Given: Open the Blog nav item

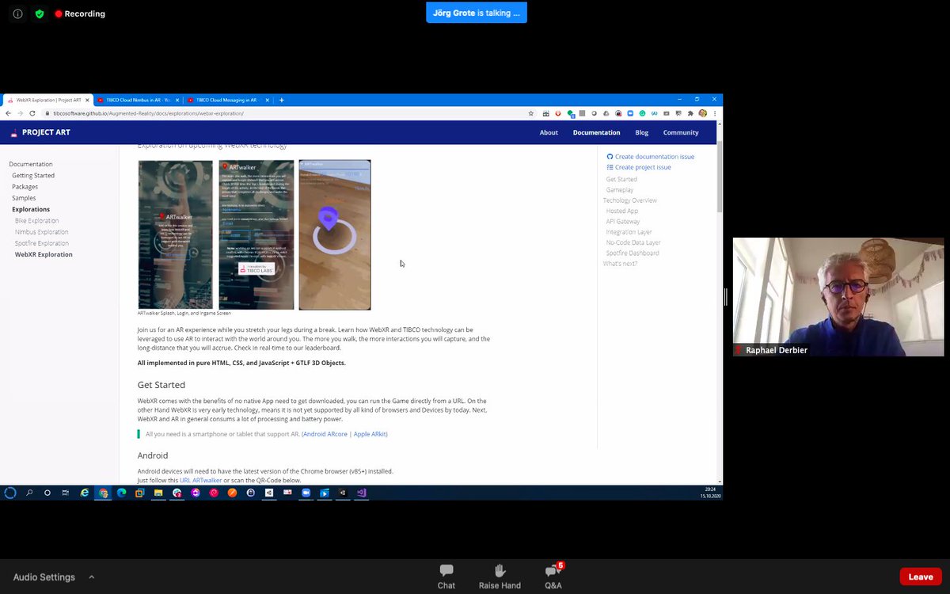Looking at the screenshot, I should click(641, 132).
